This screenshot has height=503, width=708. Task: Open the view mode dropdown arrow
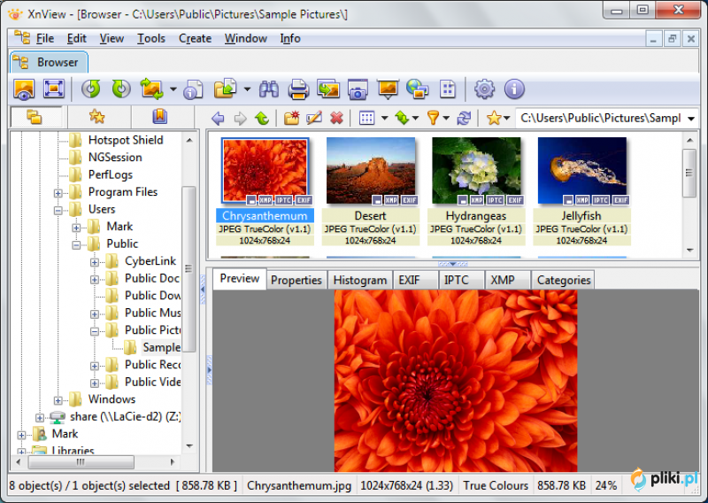point(384,119)
